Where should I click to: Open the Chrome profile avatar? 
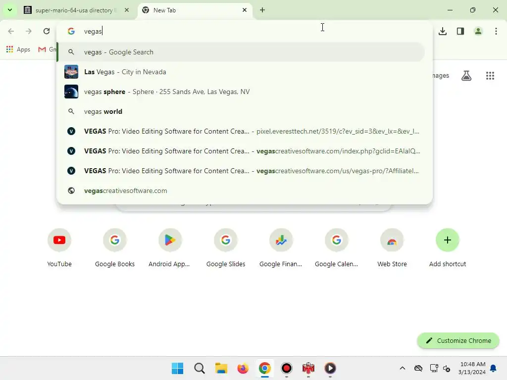point(478,31)
